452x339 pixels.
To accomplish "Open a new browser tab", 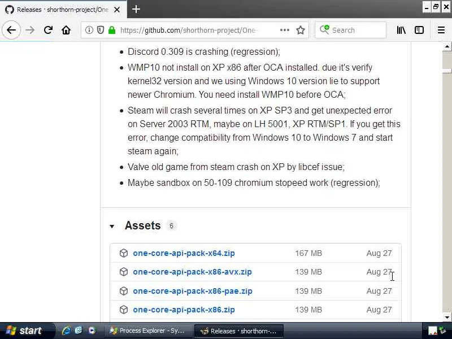I will pos(136,9).
